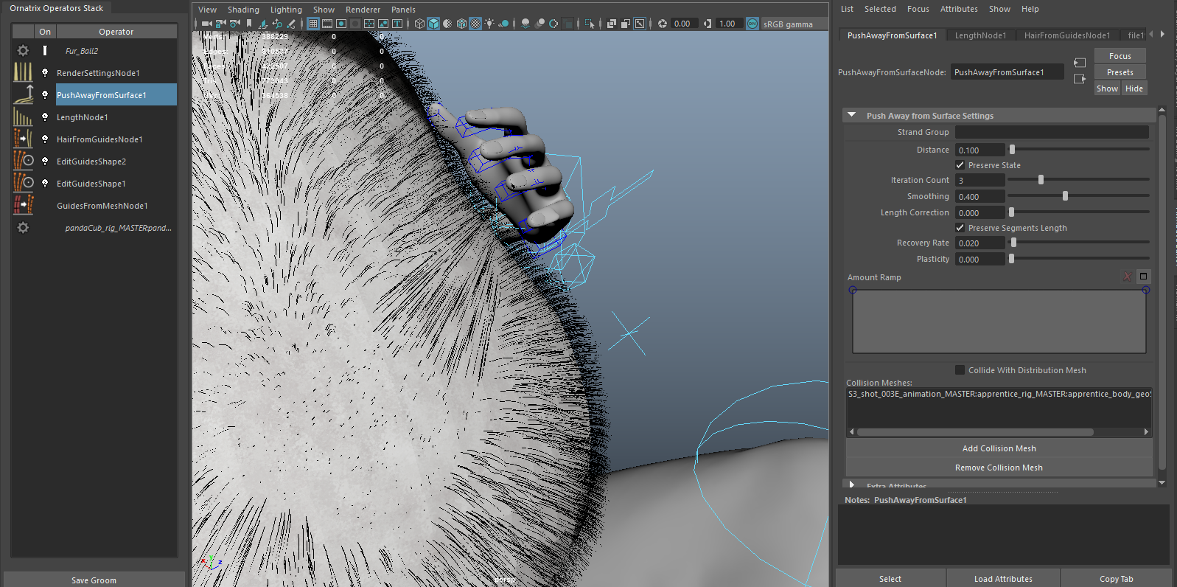The height and width of the screenshot is (587, 1177).
Task: Click the HairFromGuidesNode1 operator icon
Action: tap(23, 139)
